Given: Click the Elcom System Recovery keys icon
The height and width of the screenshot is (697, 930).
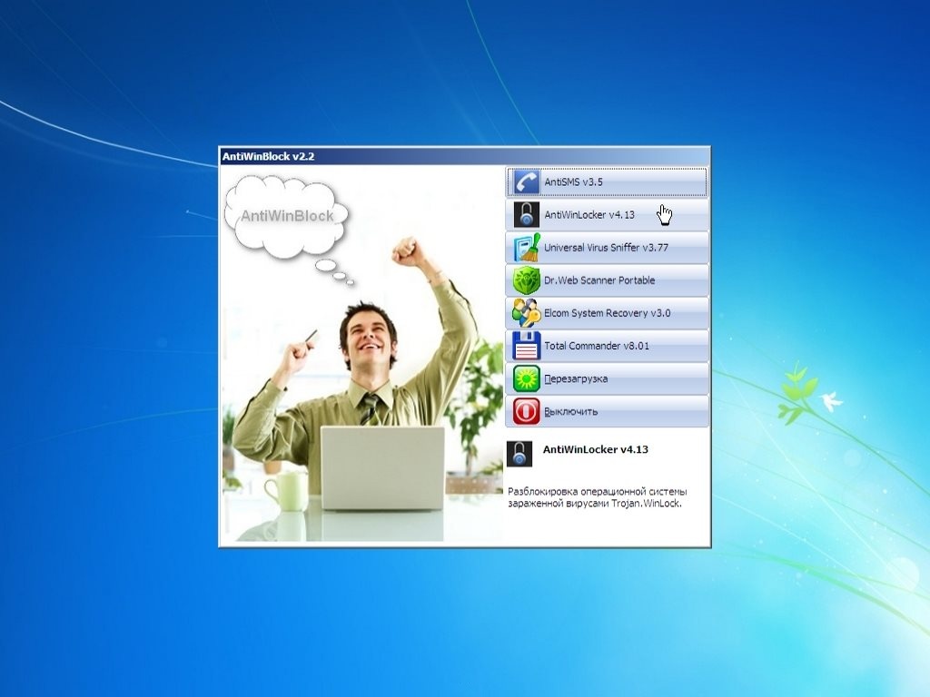Looking at the screenshot, I should coord(527,313).
